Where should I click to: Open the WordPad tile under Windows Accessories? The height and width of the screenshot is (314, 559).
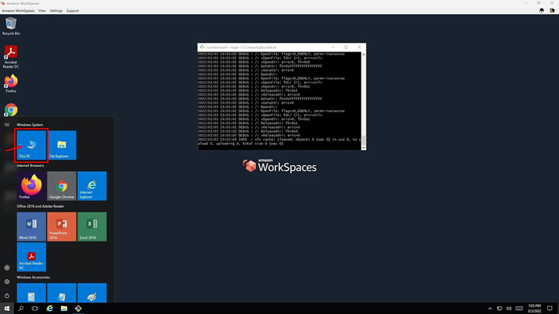tap(62, 293)
